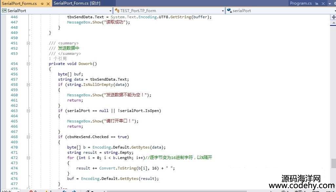Toggle the pin on SerialPort_Form.cs tab
Image resolution: width=336 pixels, height=192 pixels.
point(42,4)
